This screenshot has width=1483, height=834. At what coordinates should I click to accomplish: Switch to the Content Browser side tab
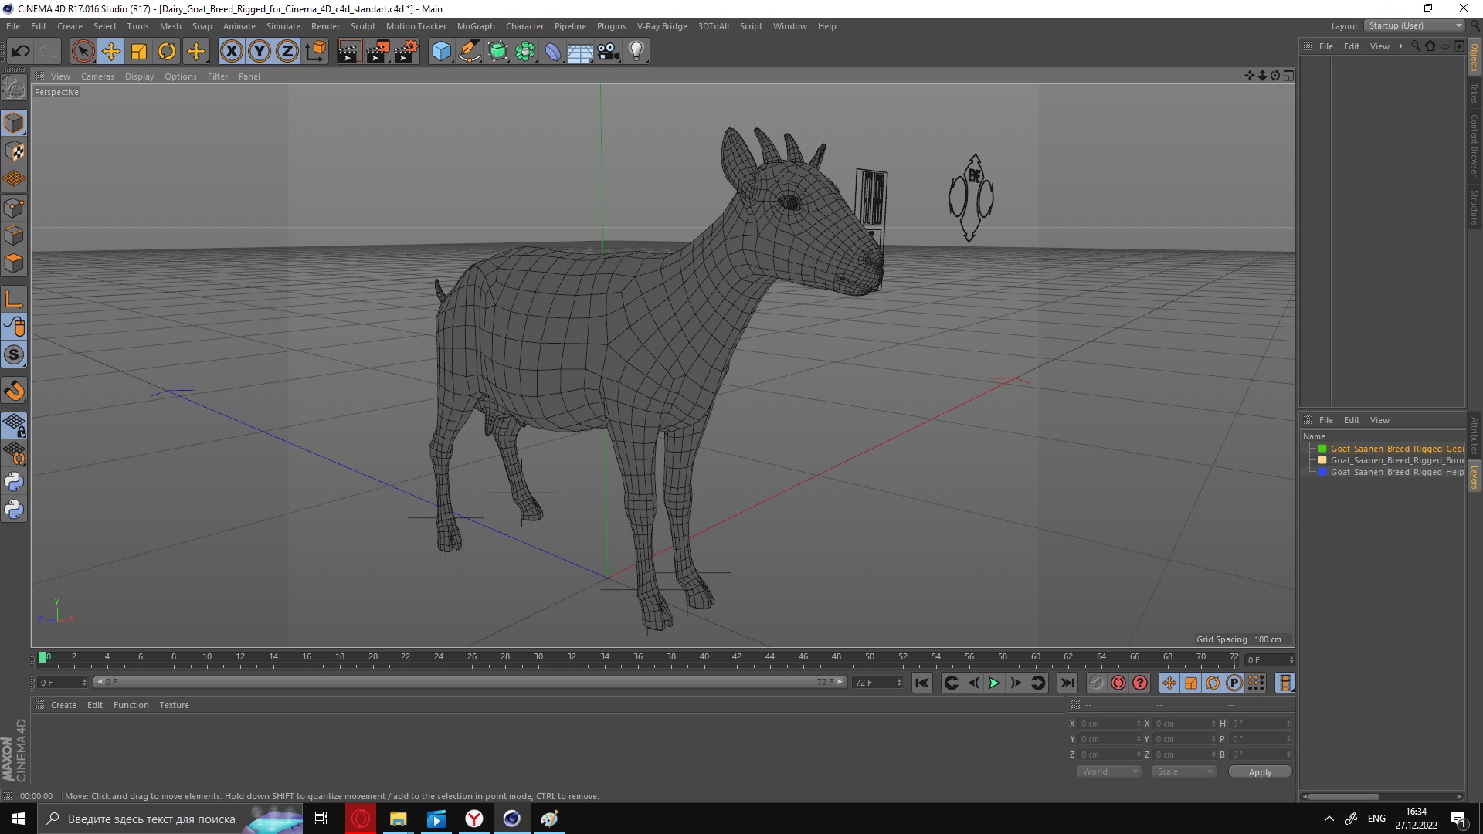click(1475, 145)
